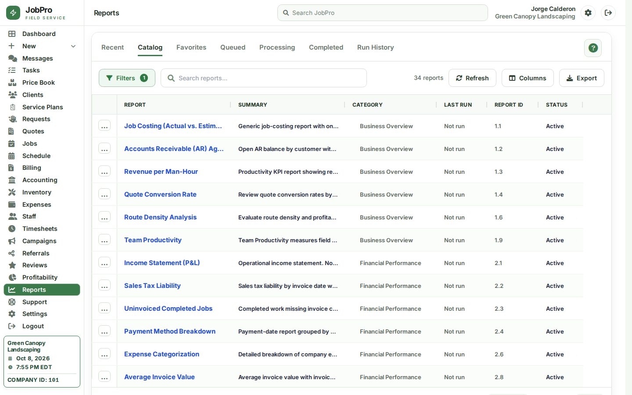The width and height of the screenshot is (632, 395).
Task: Click the JobPro lightning bolt logo
Action: click(13, 13)
